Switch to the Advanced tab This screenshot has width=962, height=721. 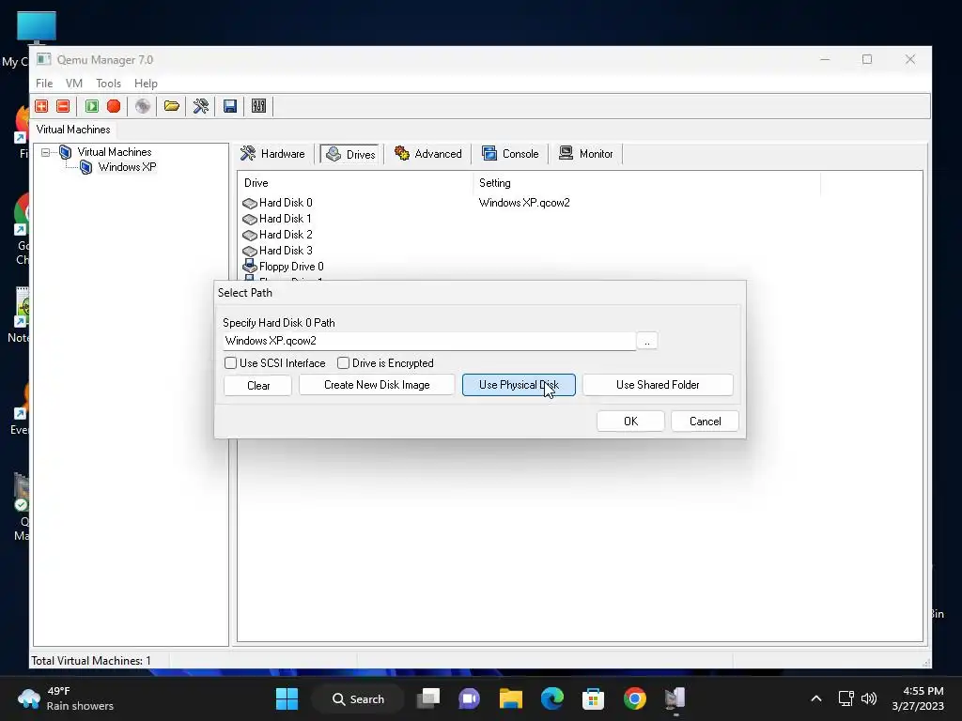click(428, 154)
